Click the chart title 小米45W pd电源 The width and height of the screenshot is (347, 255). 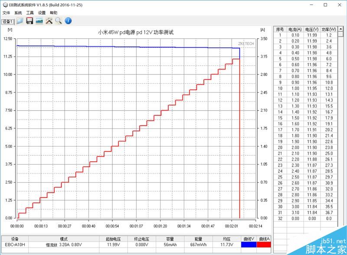[136, 33]
